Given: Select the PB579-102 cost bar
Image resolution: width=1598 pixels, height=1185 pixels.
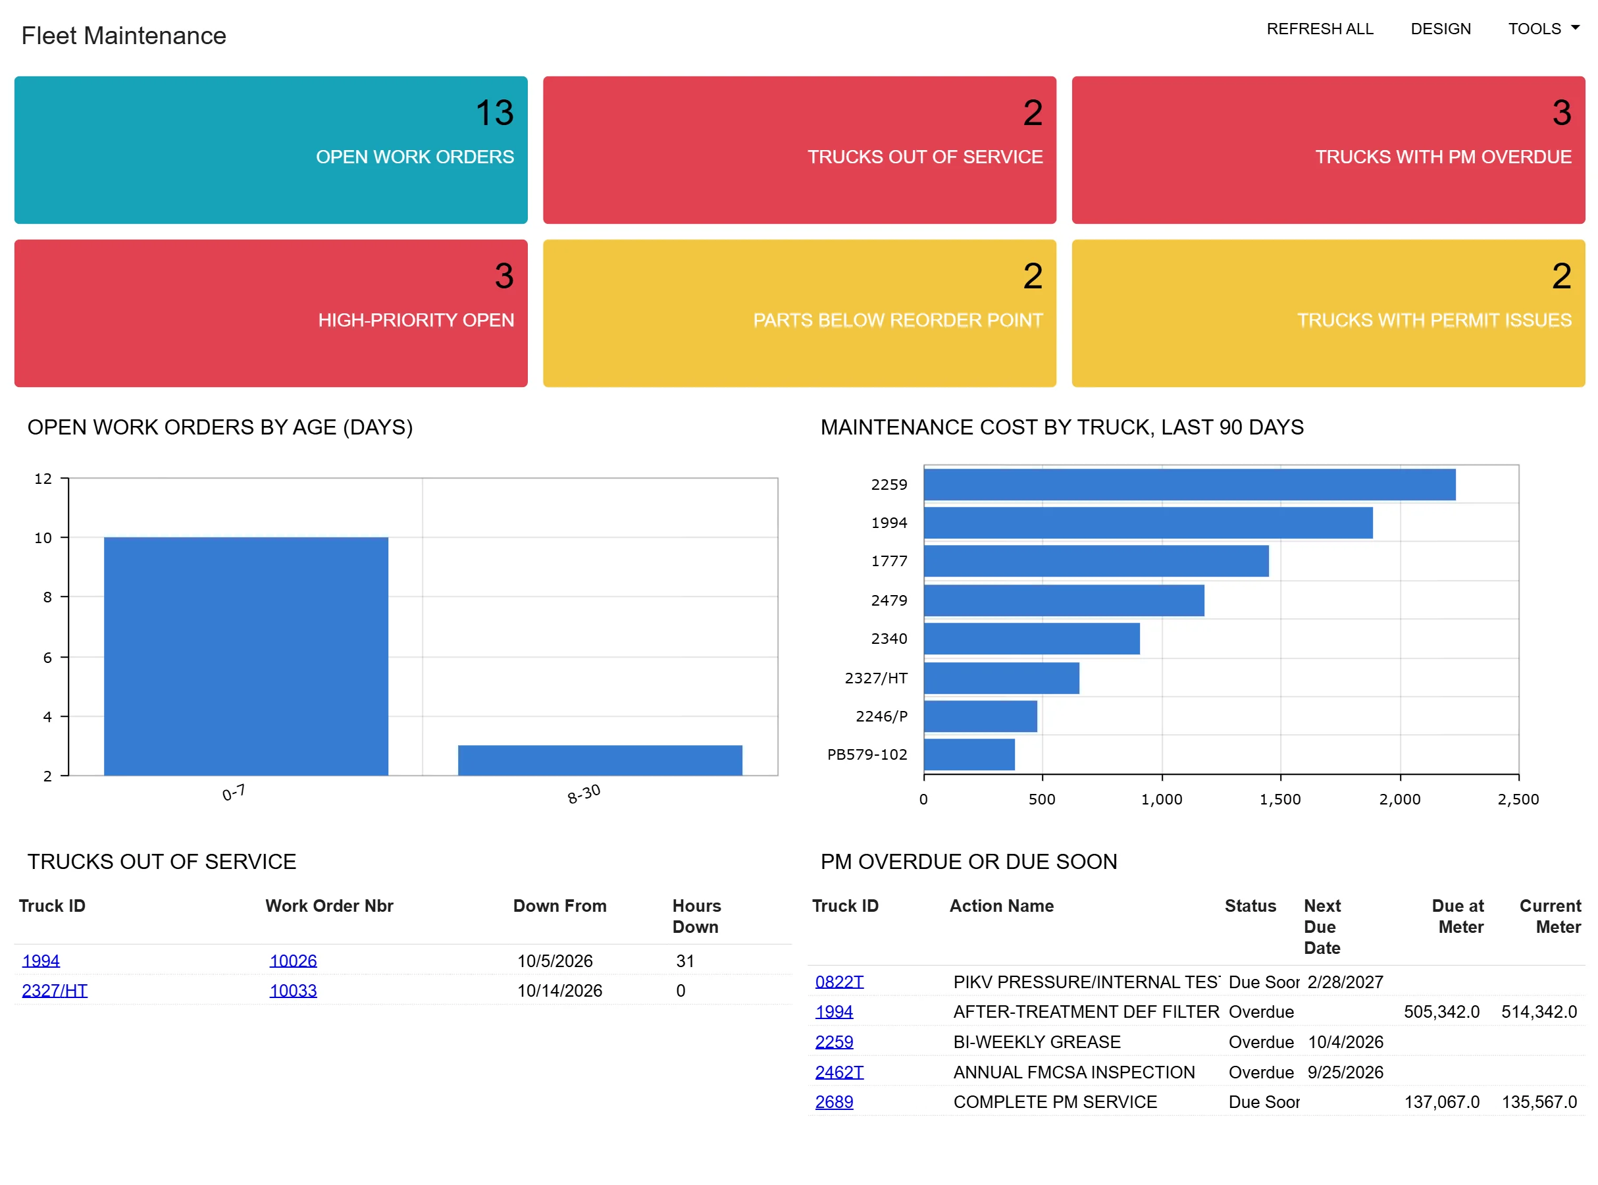Looking at the screenshot, I should 969,754.
